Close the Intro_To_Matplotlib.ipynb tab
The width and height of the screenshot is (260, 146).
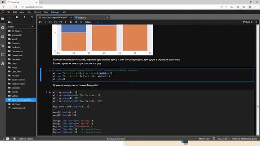tap(71, 17)
